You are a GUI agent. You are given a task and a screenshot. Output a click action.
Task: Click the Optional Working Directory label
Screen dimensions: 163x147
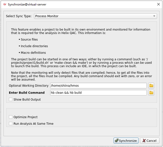click(29, 86)
